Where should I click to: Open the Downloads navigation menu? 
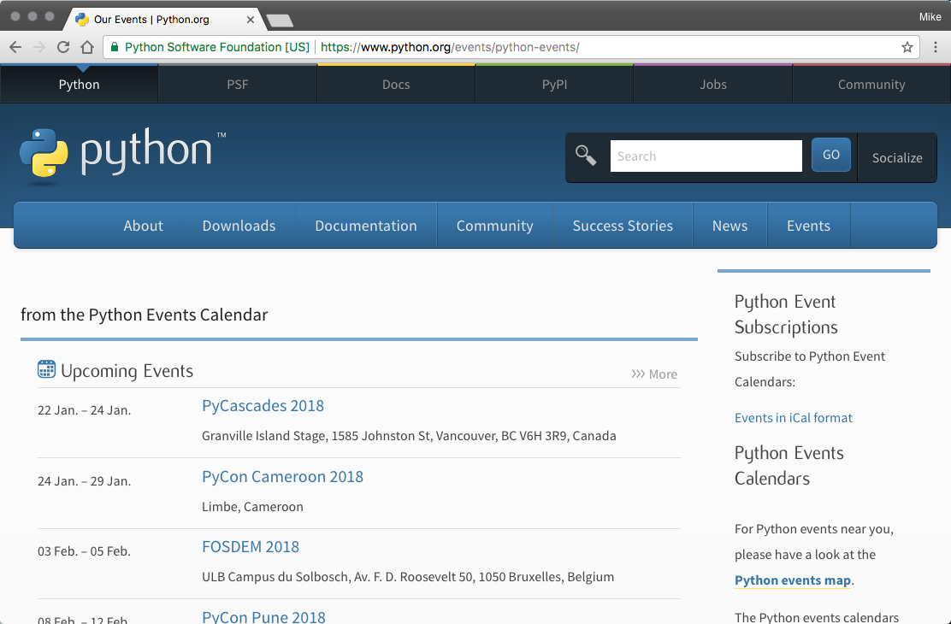point(239,226)
